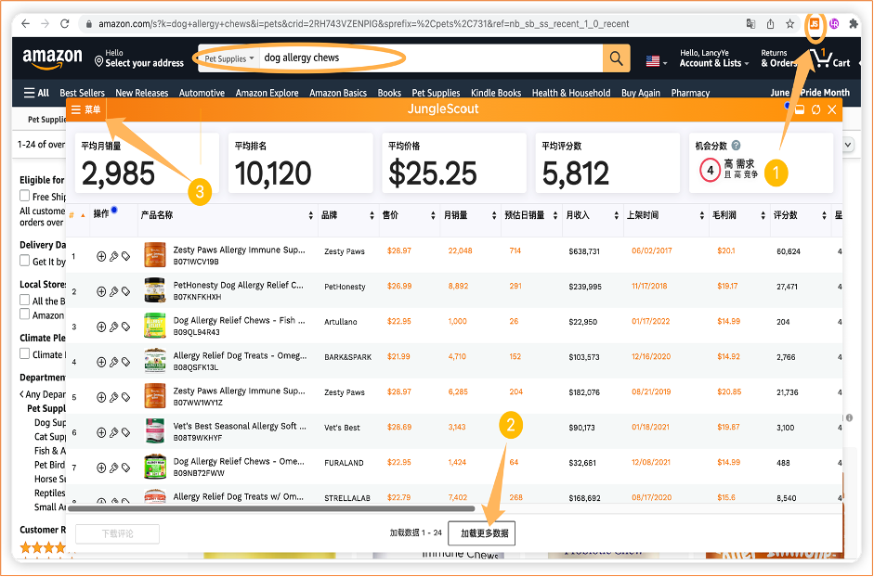Click the middle action icon in row 5
874x577 pixels.
[x=113, y=397]
